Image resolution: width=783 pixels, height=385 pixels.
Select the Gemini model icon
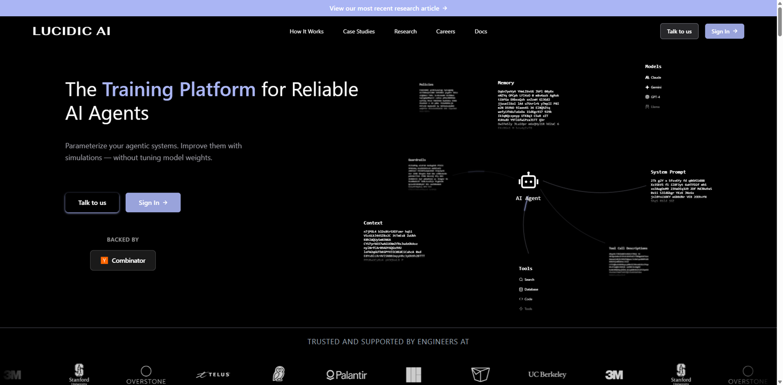point(647,87)
